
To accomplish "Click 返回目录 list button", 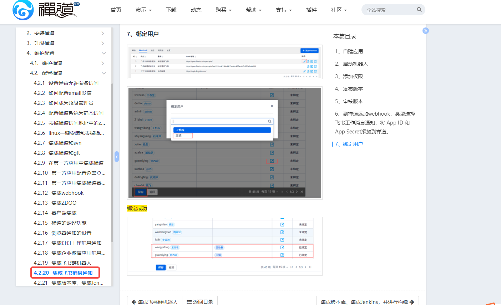I will point(200,302).
